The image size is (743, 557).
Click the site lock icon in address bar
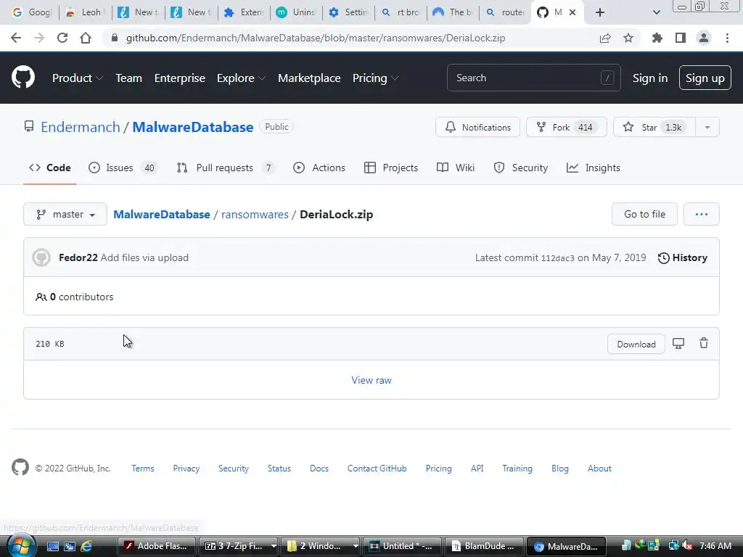[x=114, y=38]
